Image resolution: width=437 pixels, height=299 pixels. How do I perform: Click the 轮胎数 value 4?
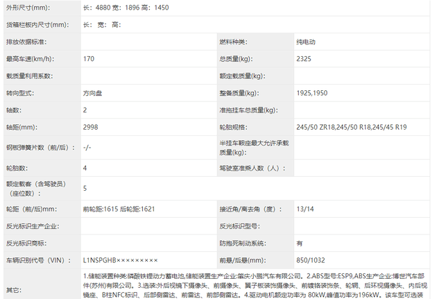point(85,168)
